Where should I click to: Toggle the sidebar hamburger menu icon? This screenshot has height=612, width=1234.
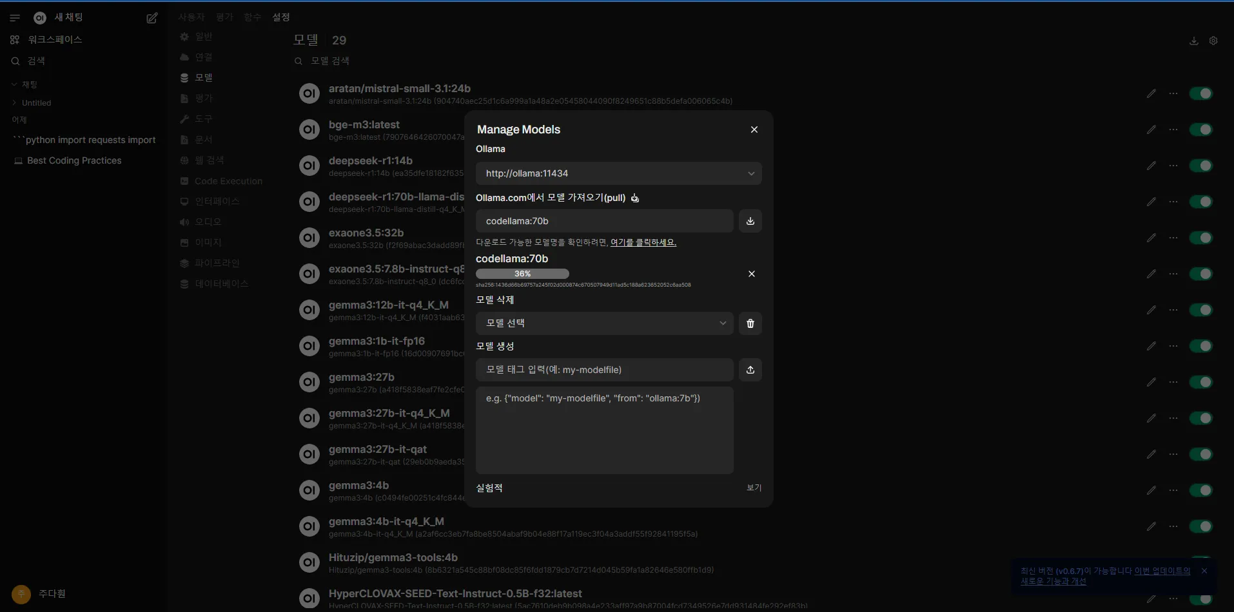(x=15, y=18)
